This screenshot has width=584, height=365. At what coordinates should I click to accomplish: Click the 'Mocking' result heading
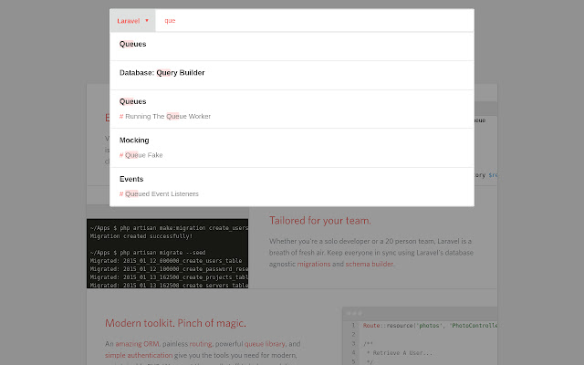[134, 140]
